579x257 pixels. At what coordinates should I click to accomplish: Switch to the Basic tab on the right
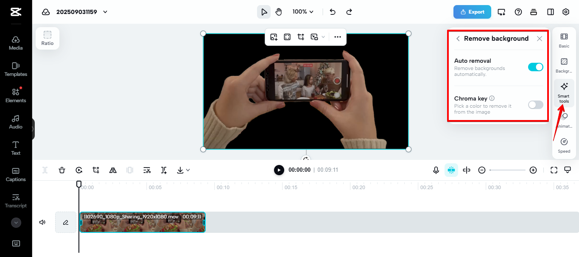click(564, 40)
